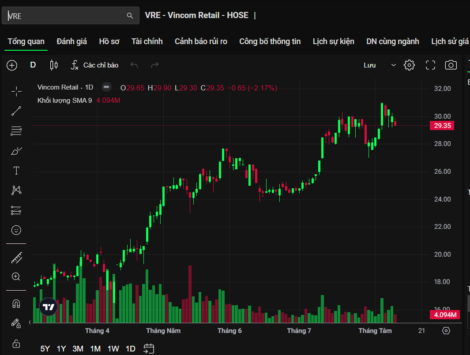Select the Fibonacci retracement lines tool
Viewport: 470px width, 355px height.
16,131
